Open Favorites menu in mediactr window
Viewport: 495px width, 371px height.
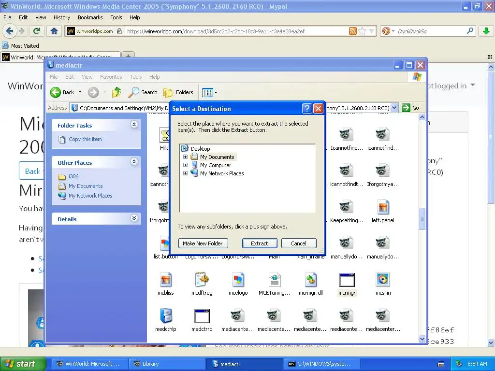(111, 77)
